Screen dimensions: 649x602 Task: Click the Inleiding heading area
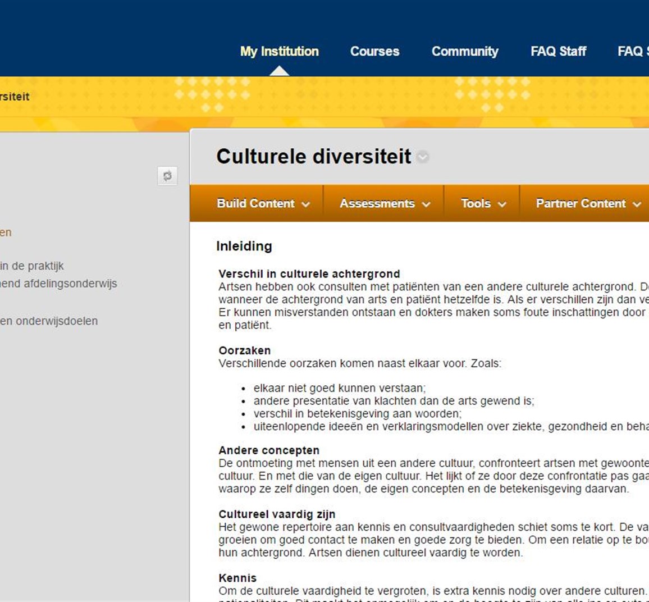click(x=244, y=246)
